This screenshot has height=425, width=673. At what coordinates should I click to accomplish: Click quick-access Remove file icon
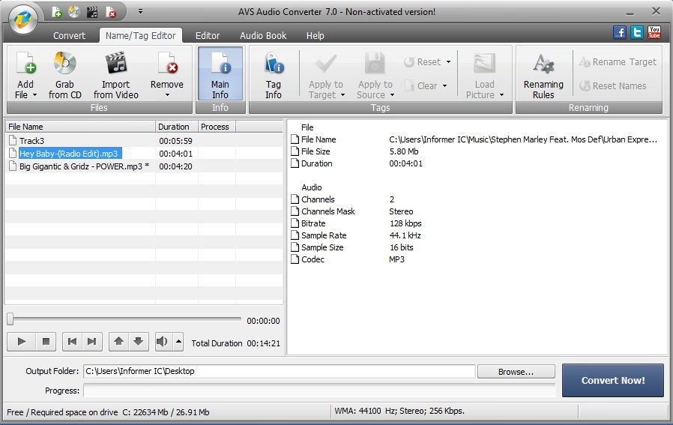111,12
